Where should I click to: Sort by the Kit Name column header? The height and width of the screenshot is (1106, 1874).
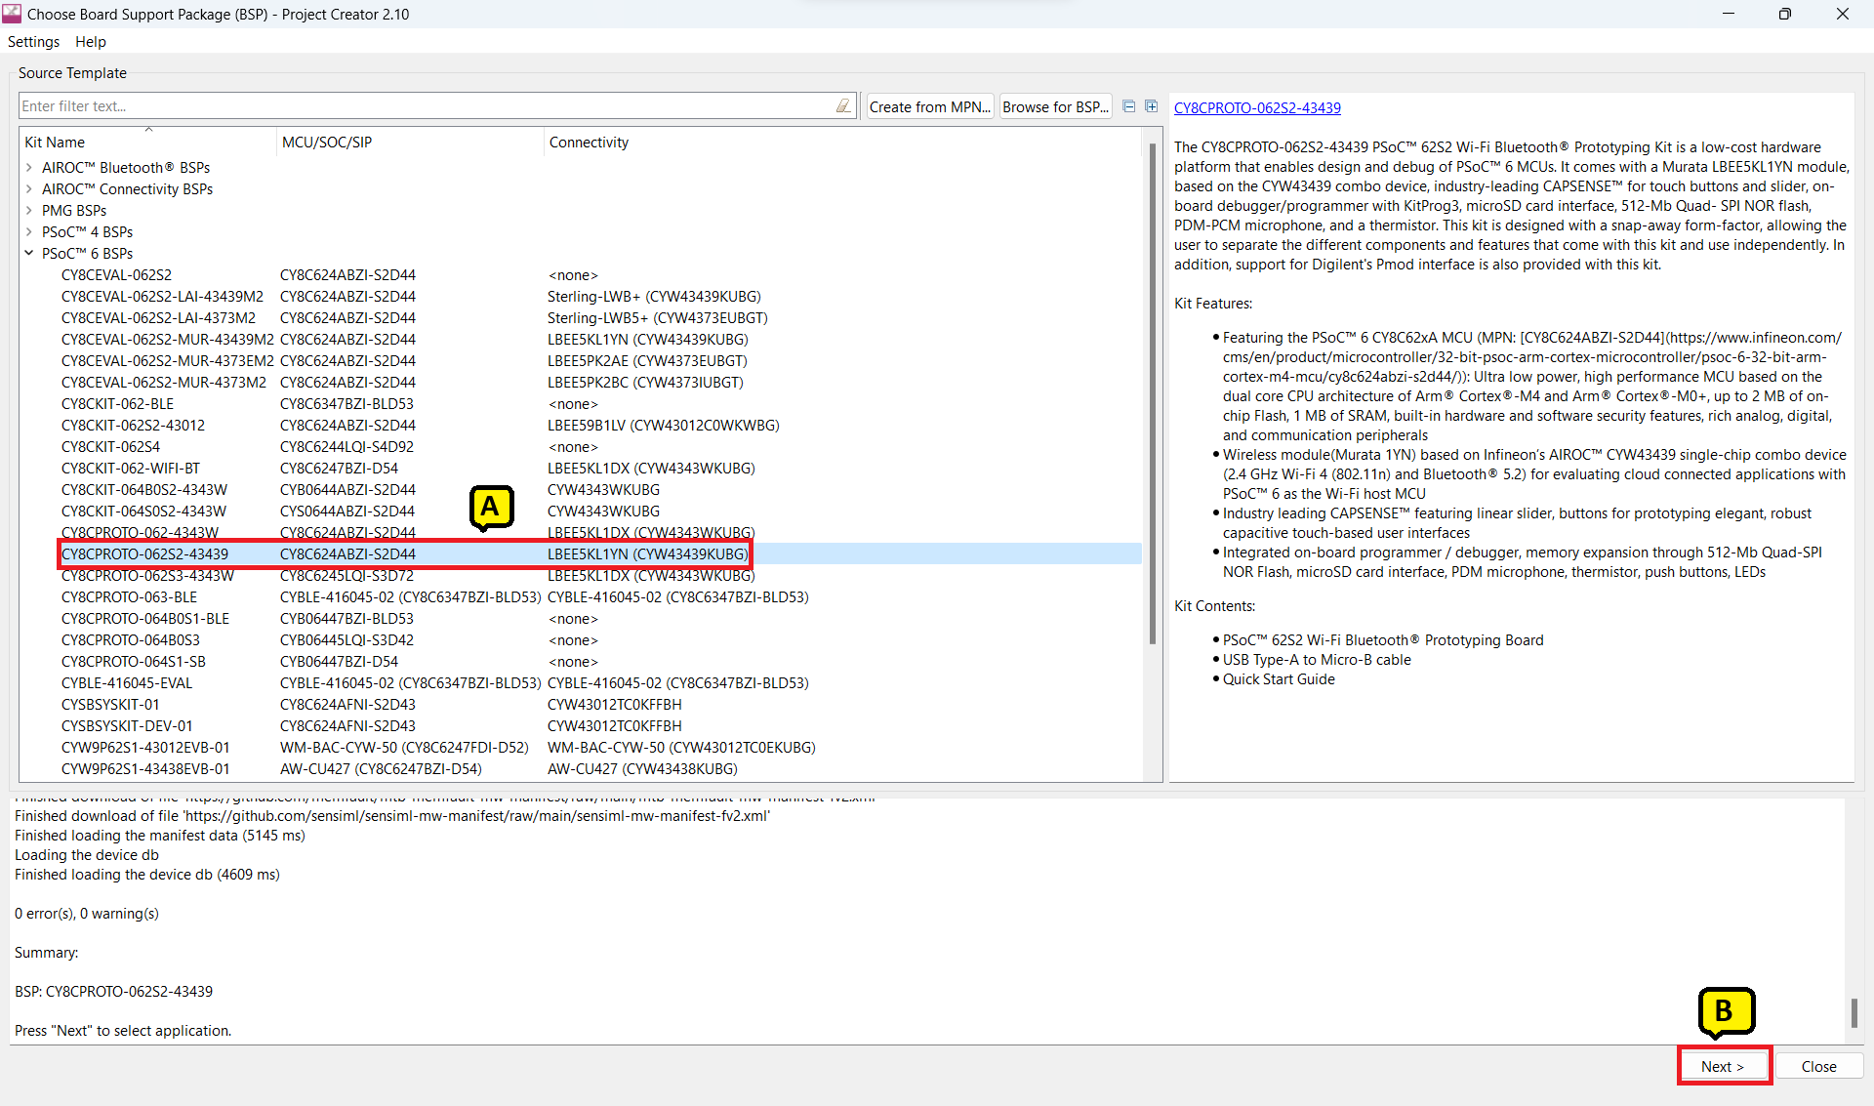pos(148,143)
